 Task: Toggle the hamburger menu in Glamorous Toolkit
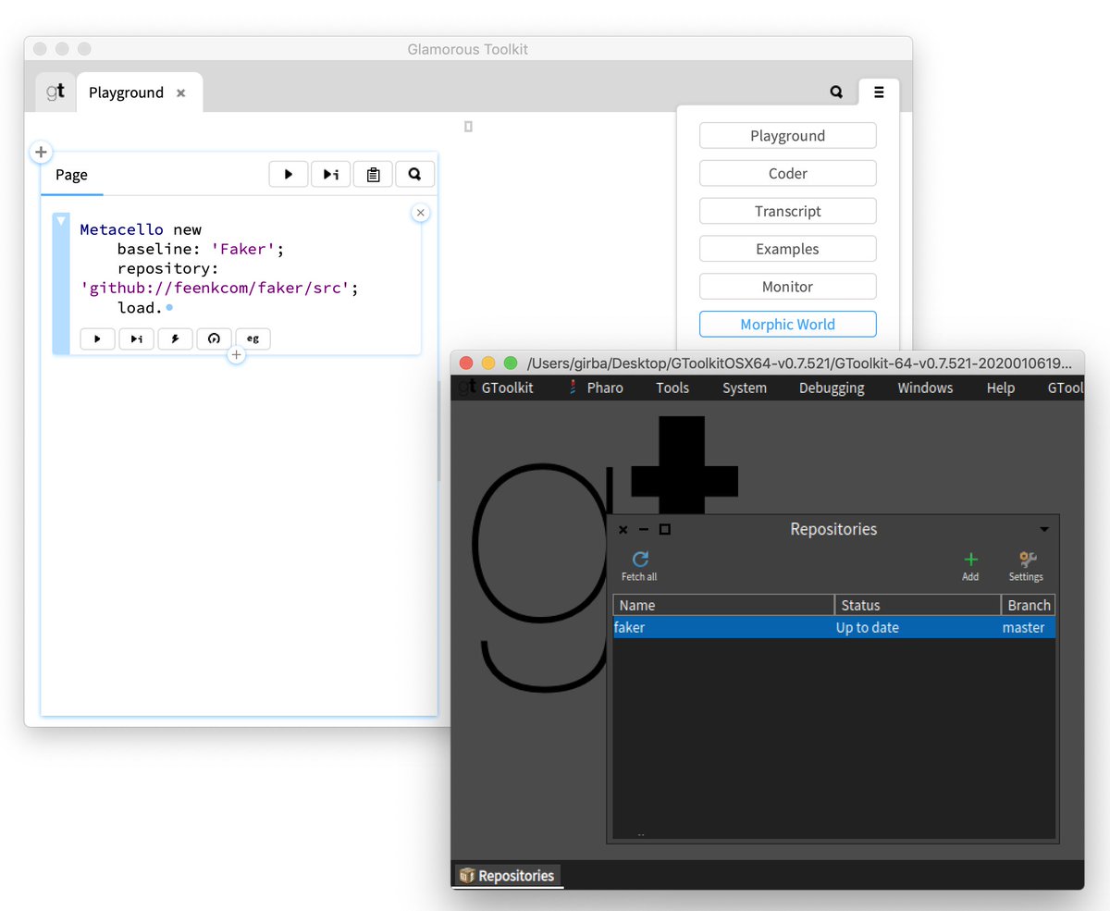click(879, 92)
